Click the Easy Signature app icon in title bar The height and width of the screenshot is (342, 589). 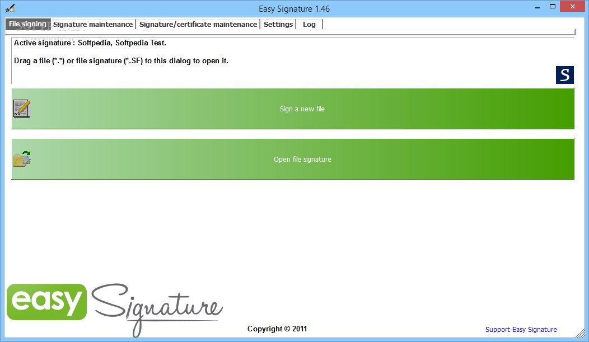[x=10, y=8]
